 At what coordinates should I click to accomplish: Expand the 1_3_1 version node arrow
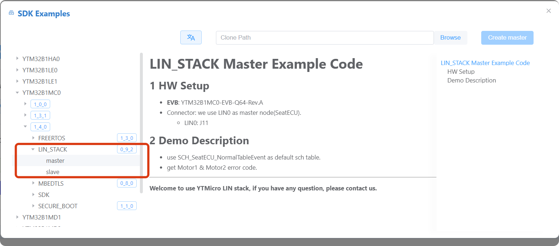click(25, 115)
